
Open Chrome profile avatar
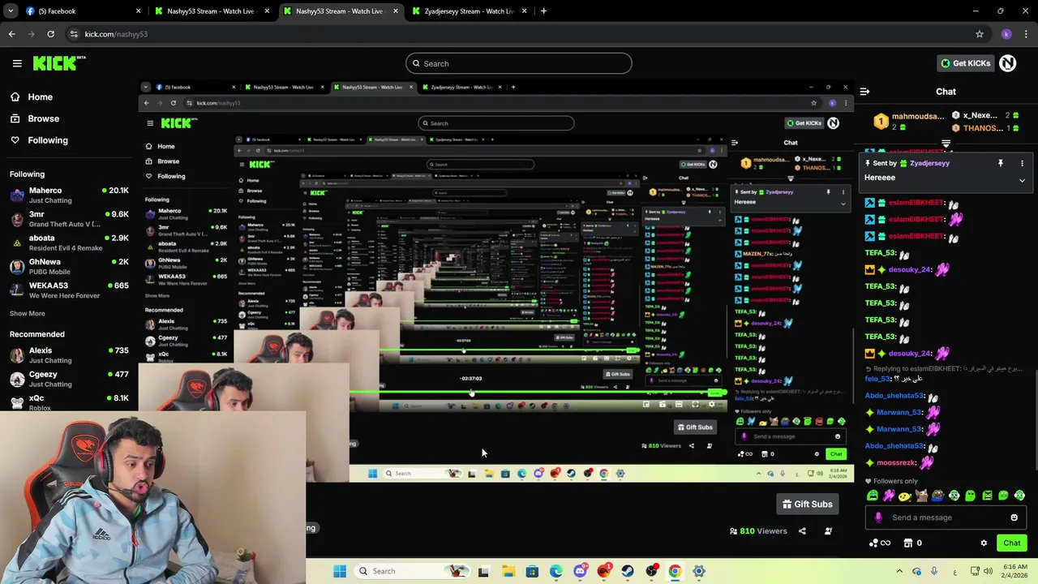coord(1006,34)
